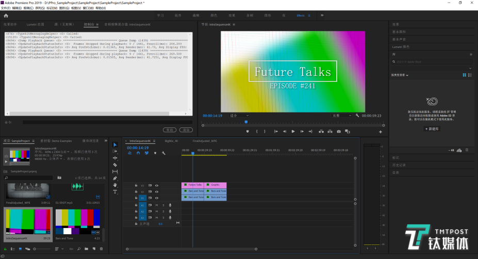This screenshot has width=478, height=259.
Task: Open the timeline wrench settings icon
Action: click(x=163, y=153)
